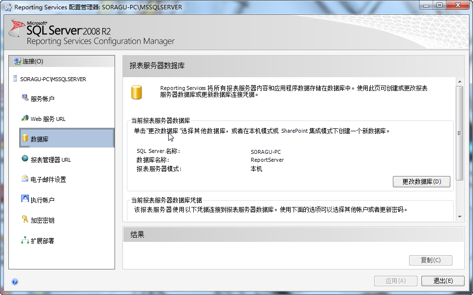The width and height of the screenshot is (473, 295).
Task: Click the 应用(A) apply button
Action: coord(396,281)
